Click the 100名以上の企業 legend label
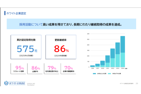Image resolution: width=141 pixels, height=94 pixels. coord(101,73)
